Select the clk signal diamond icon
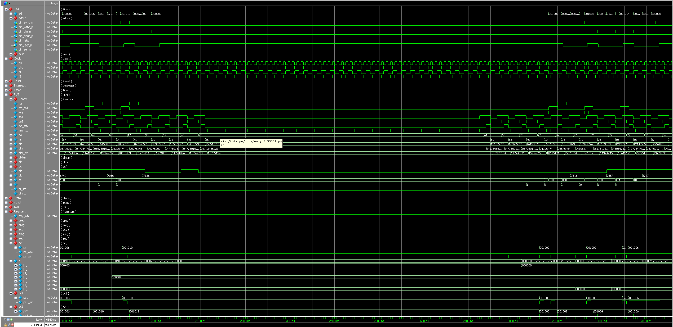673x327 pixels. (x=15, y=63)
